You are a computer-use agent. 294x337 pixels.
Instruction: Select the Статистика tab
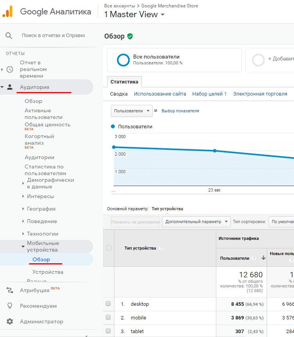tap(124, 82)
